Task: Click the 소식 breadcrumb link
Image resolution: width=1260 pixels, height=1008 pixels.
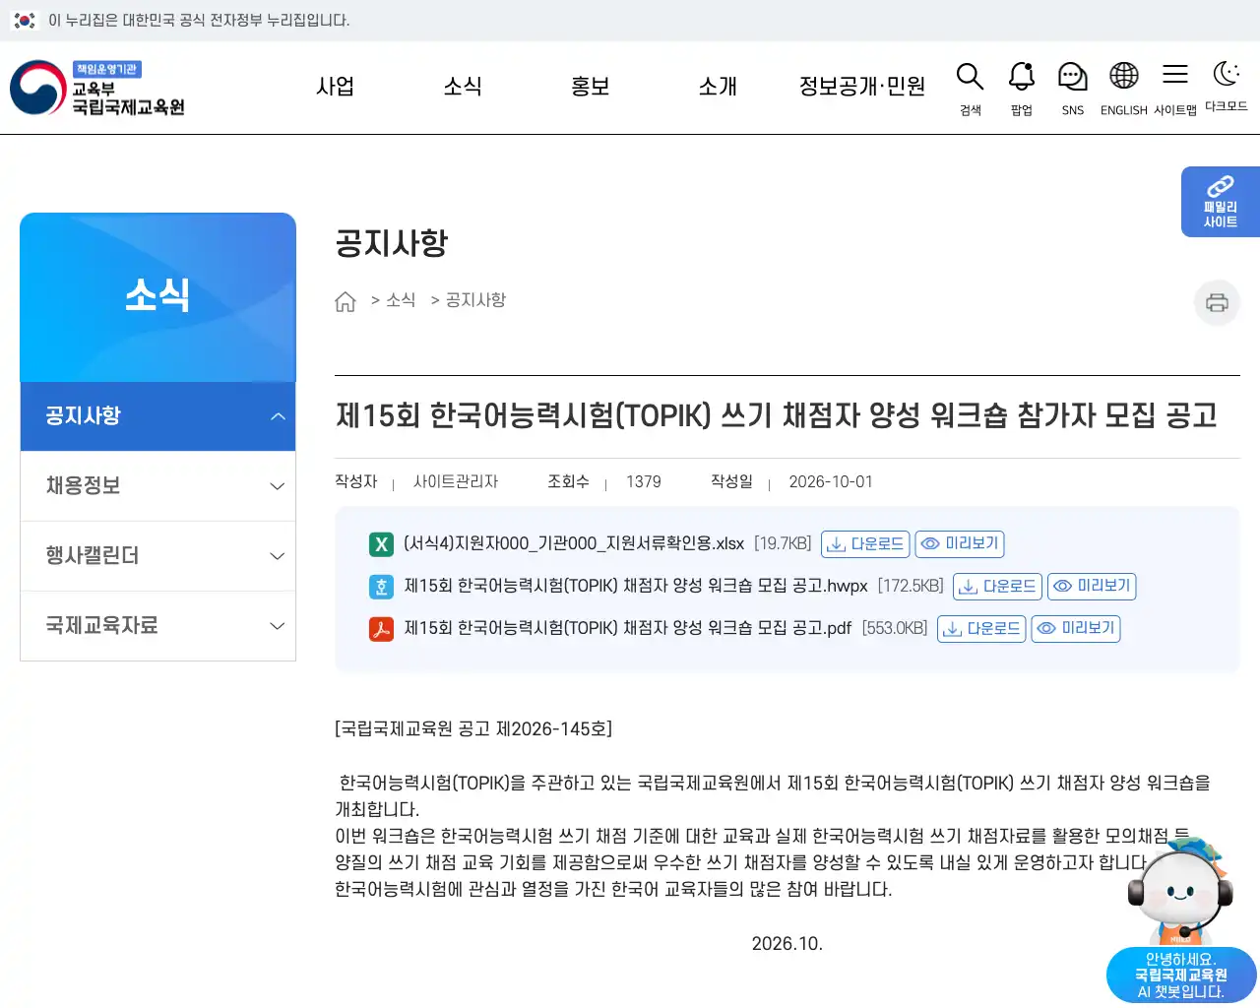Action: coord(401,300)
